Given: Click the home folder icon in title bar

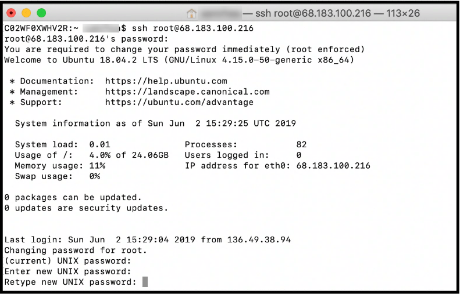Looking at the screenshot, I should pos(191,13).
